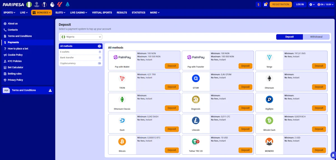Expand the SLOTS menu
The image size is (336, 160).
60,13
